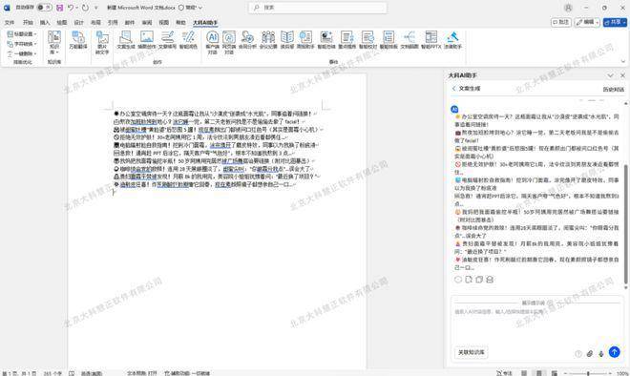Screen dimensions: 630x376
Task: Select the Print Layout view icon in the status bar
Action: (x=539, y=373)
